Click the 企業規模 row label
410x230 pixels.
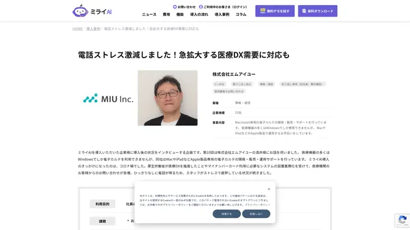click(218, 112)
